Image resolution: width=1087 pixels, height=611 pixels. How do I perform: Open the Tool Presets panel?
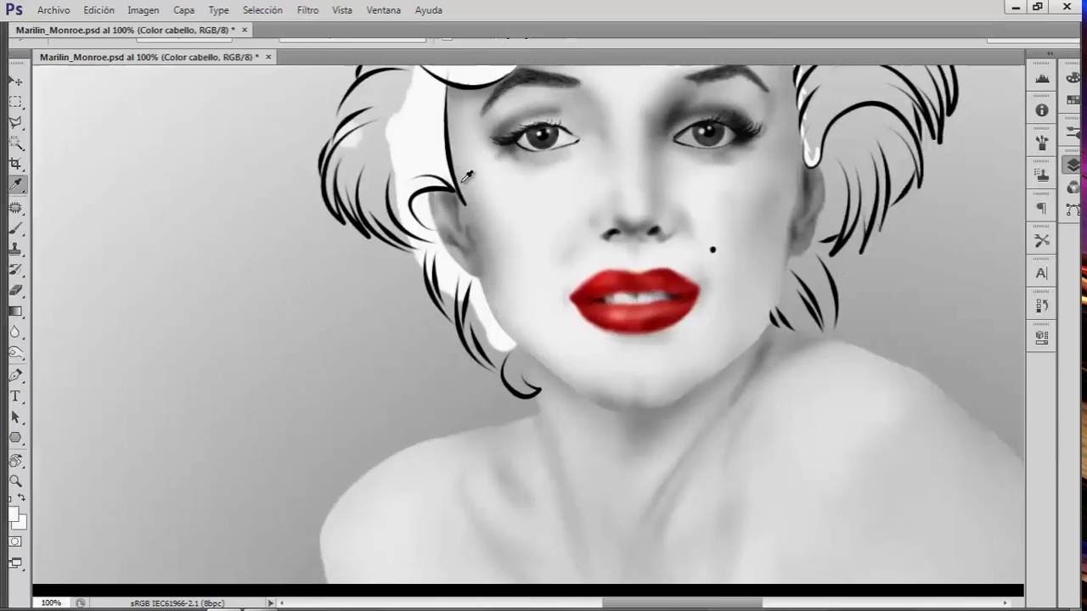tap(1042, 241)
